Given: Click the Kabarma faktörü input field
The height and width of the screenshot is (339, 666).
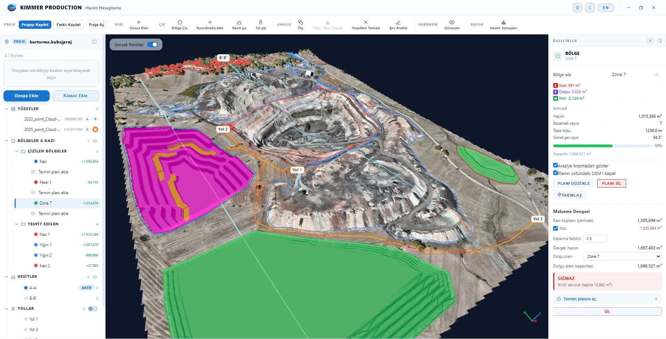Looking at the screenshot, I should pos(595,239).
